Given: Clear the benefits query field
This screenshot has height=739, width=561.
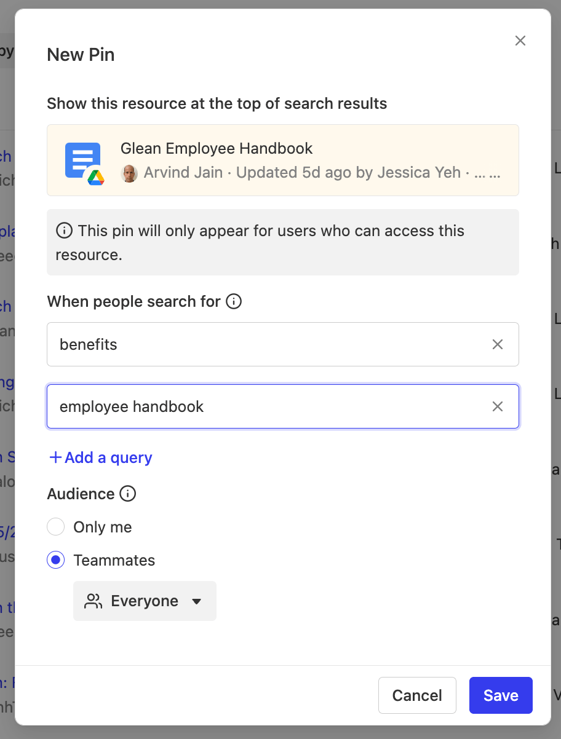Looking at the screenshot, I should coord(498,344).
